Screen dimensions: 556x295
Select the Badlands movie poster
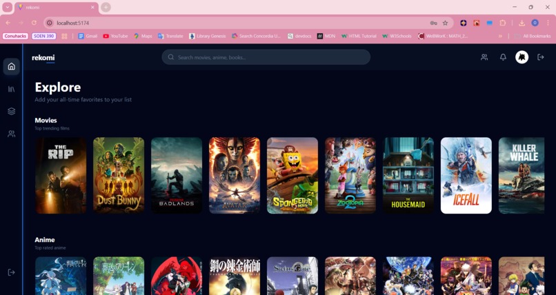[x=177, y=176]
